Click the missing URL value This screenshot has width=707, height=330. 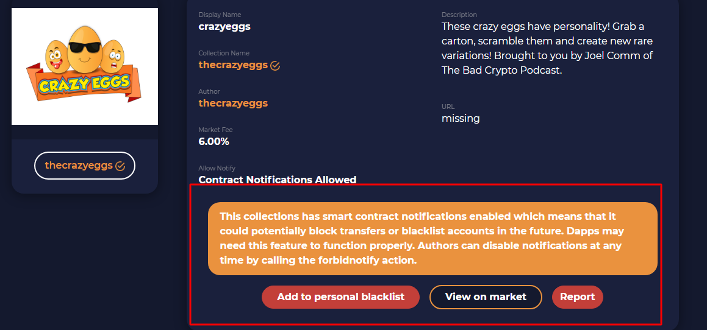(461, 118)
